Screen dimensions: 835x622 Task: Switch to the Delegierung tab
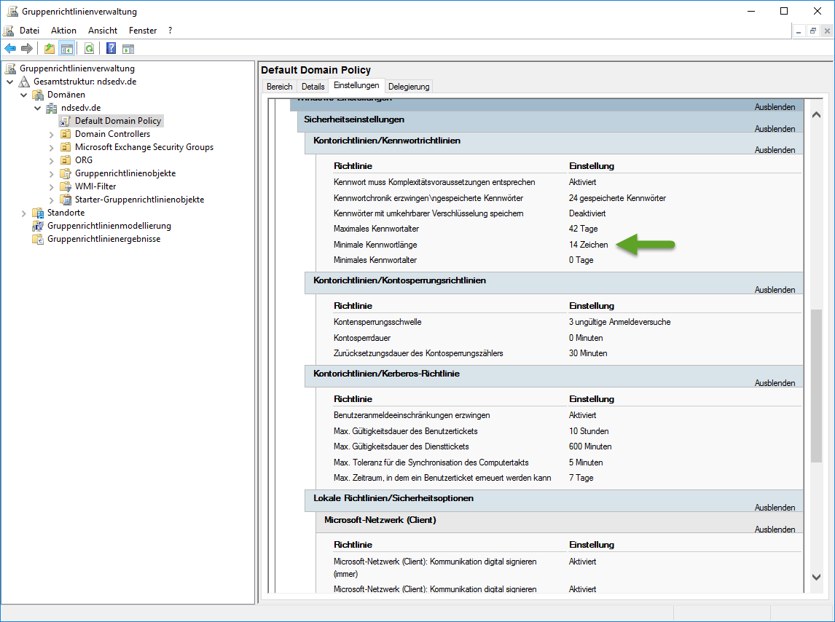409,87
